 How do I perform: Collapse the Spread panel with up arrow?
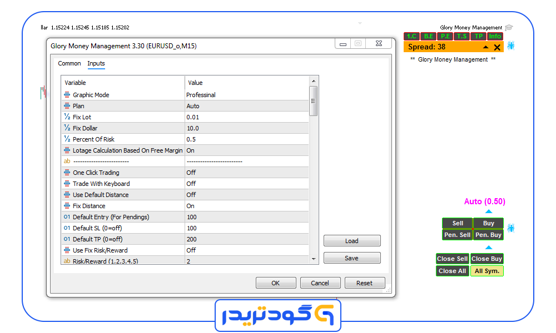[485, 47]
